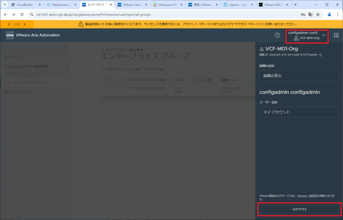The width and height of the screenshot is (343, 220).
Task: Expand the VCF-Admins row details chevron
Action: pos(117,88)
